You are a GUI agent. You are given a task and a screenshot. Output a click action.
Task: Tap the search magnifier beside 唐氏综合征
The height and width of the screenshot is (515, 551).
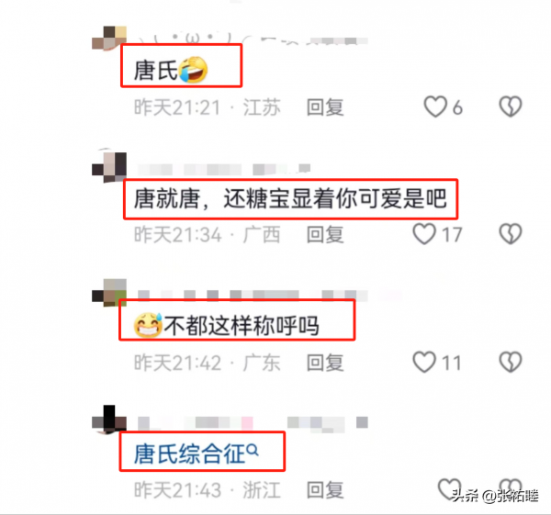point(253,450)
